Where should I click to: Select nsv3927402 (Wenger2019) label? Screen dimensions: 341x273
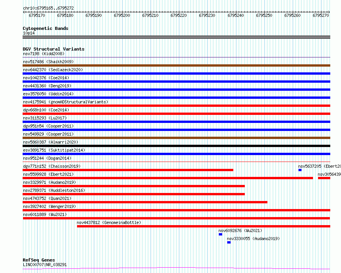(49, 206)
